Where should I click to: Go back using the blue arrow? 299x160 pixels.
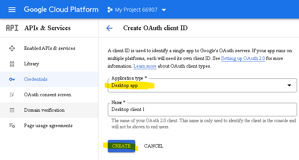[109, 28]
